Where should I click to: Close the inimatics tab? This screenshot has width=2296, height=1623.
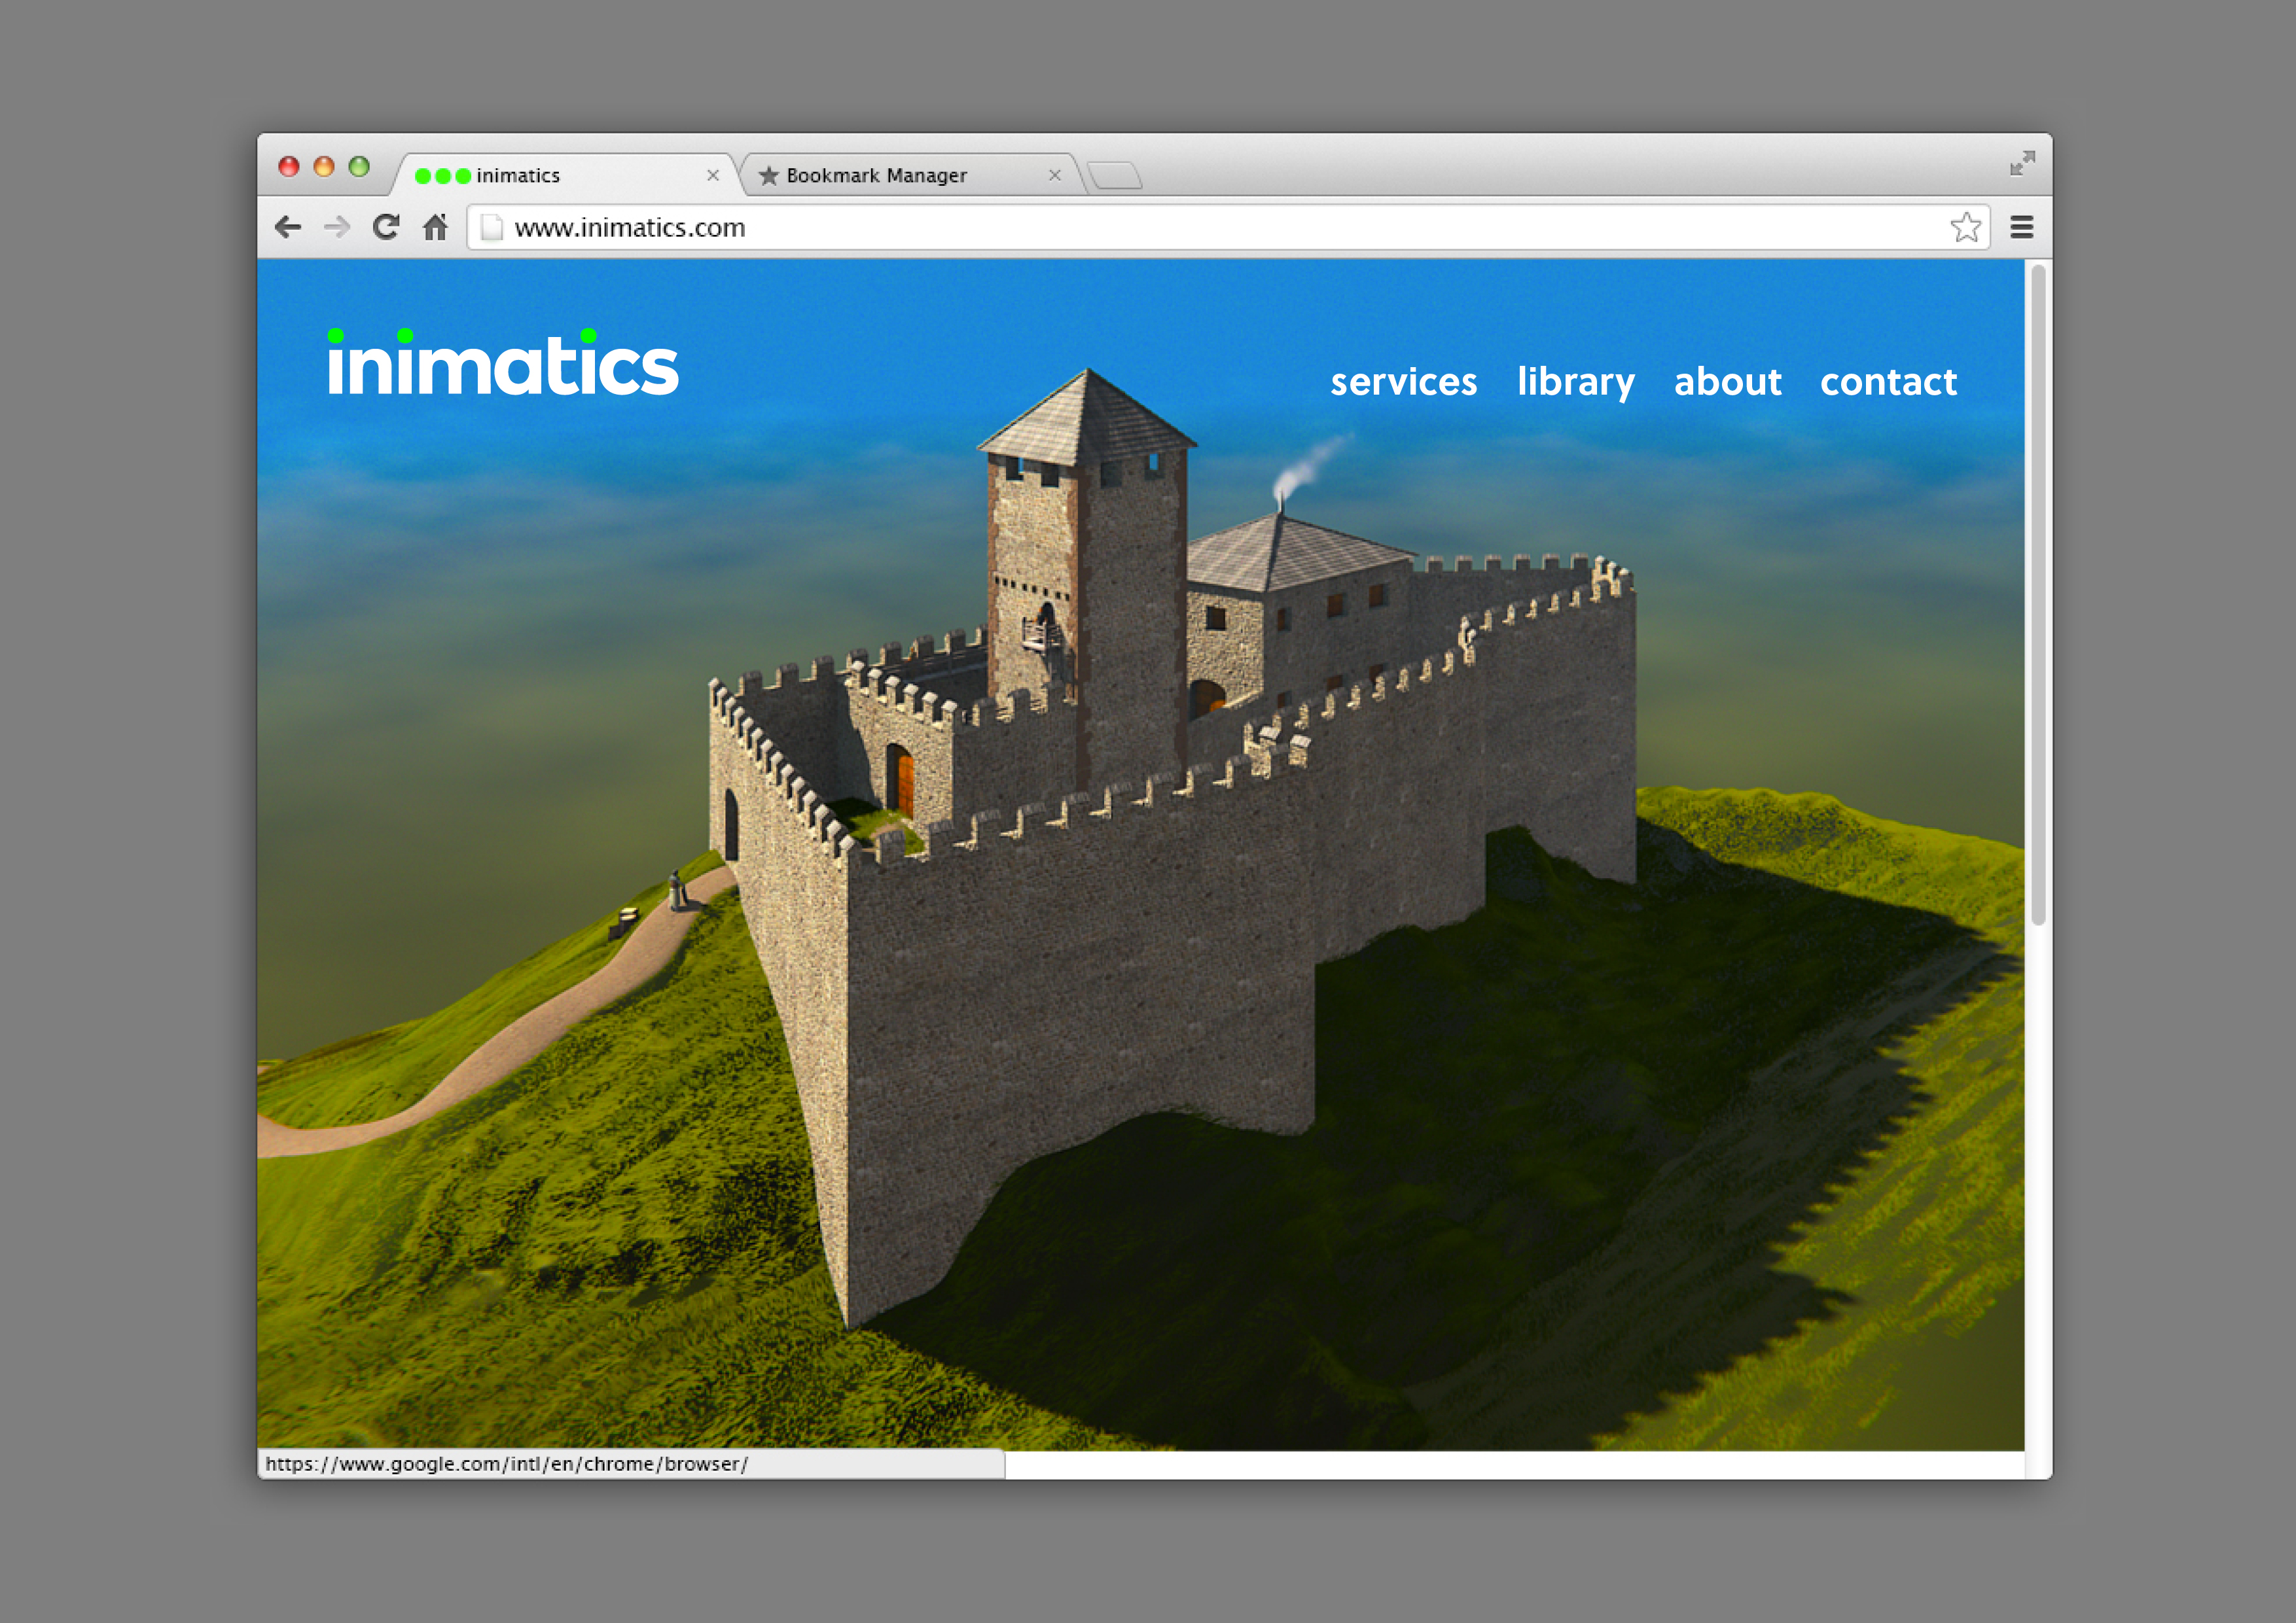click(713, 176)
